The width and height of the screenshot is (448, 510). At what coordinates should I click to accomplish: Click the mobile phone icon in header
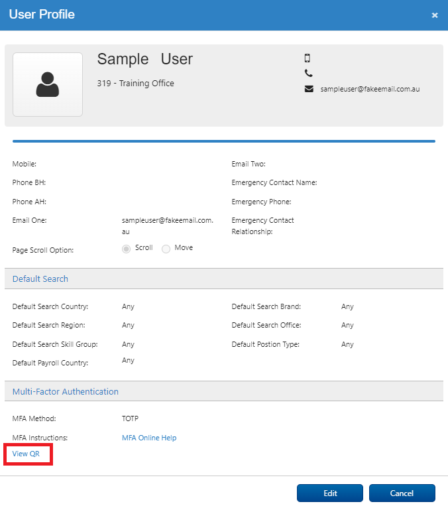(308, 58)
